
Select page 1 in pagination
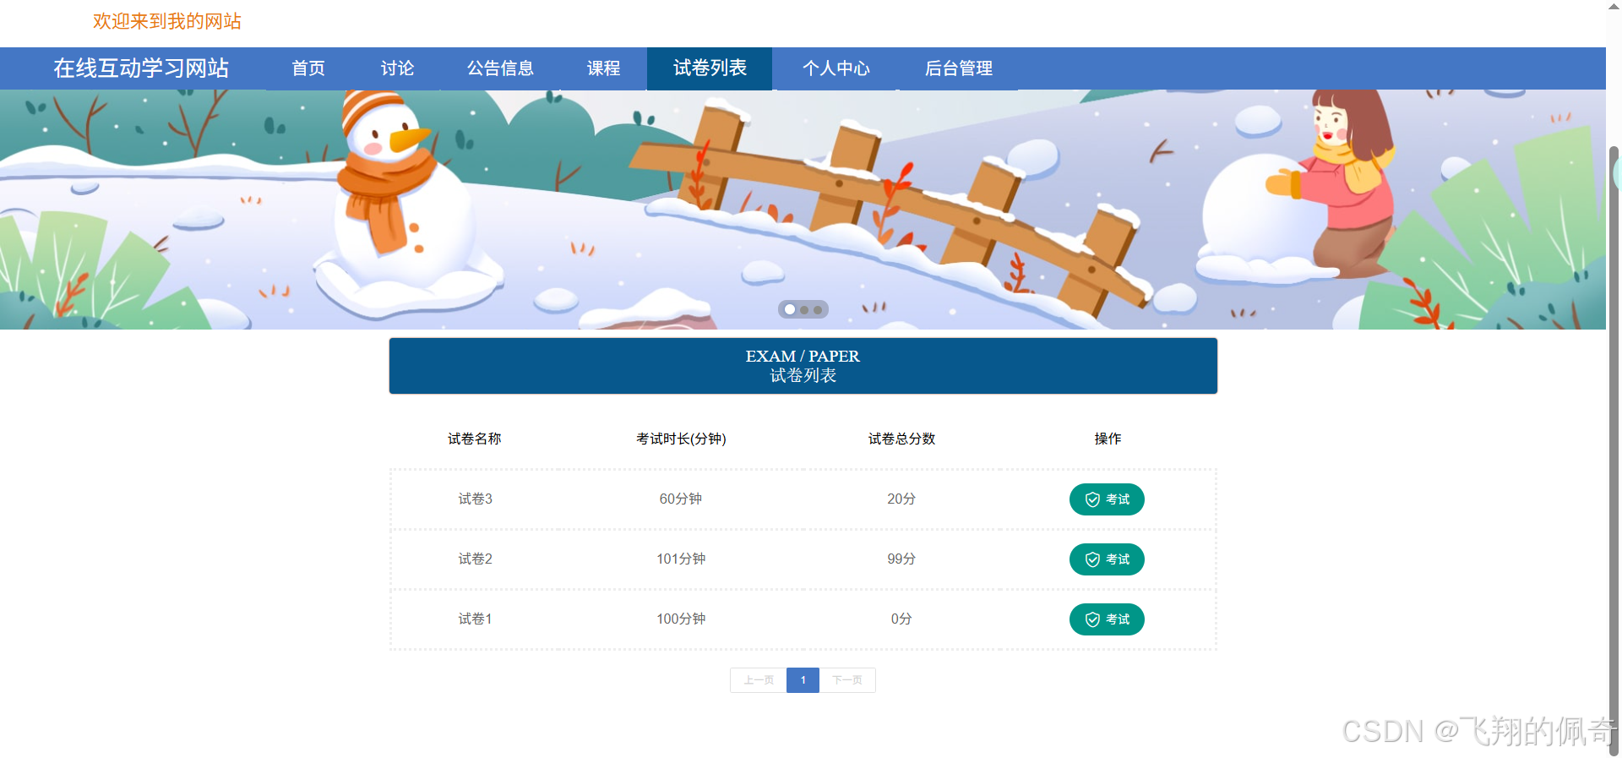803,680
